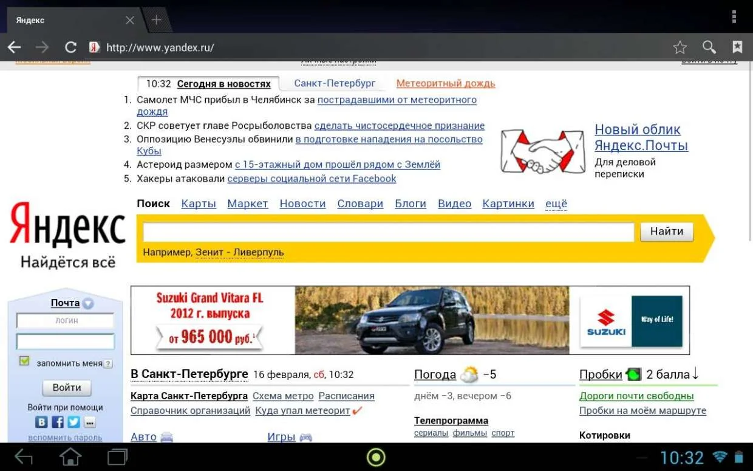Show more login providers ellipsis icon
This screenshot has height=471, width=753.
(89, 422)
